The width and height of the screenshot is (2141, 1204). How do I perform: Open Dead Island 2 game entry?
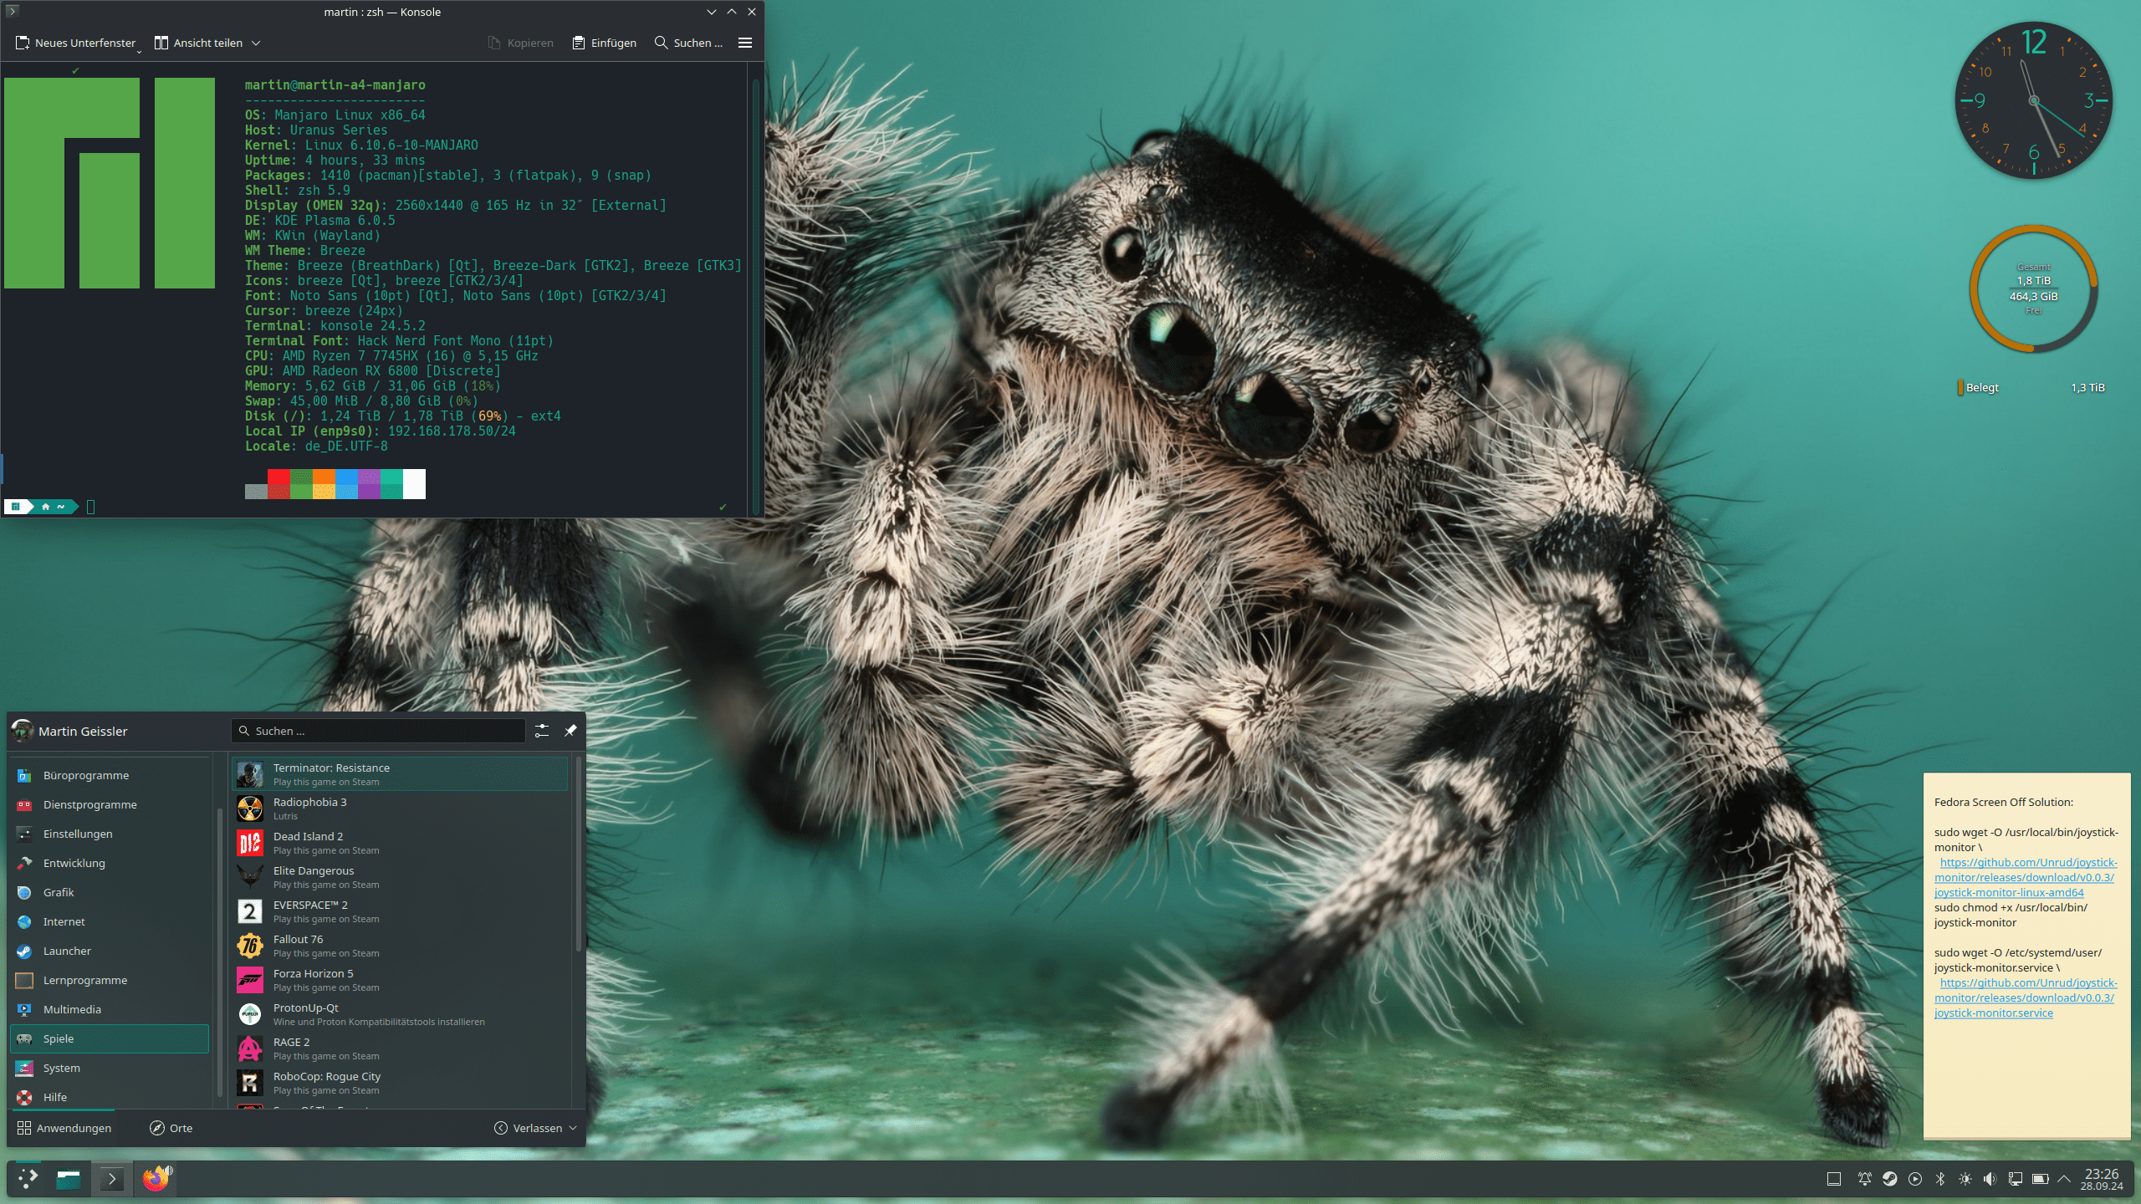400,843
